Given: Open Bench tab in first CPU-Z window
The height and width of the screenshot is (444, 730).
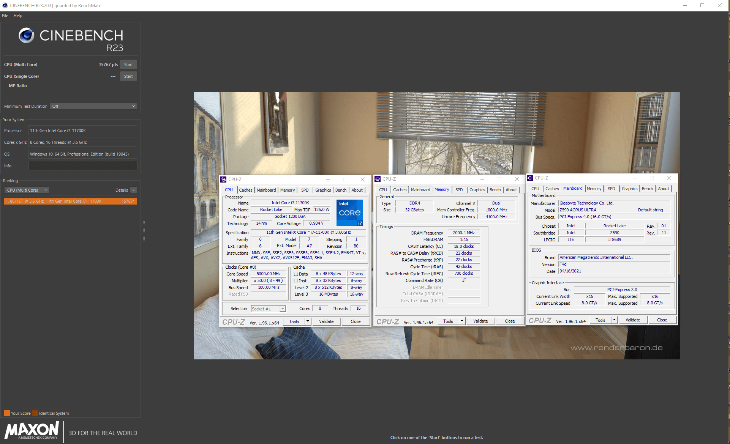Looking at the screenshot, I should click(341, 190).
